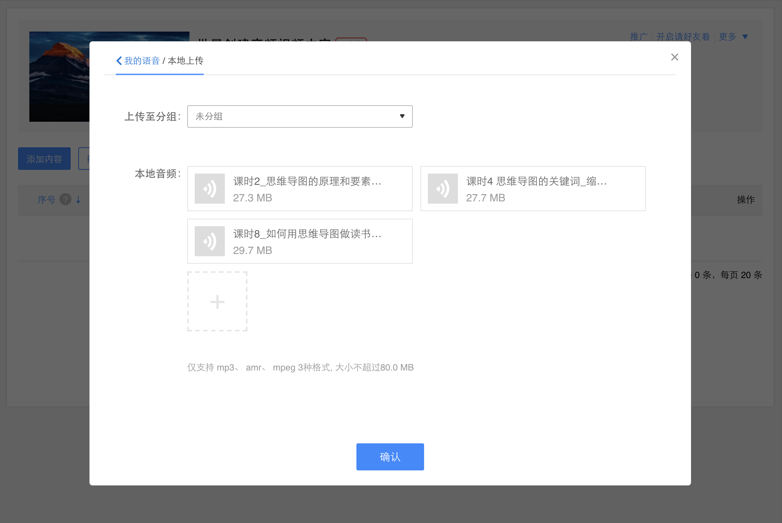Click the 添加内容 button
The image size is (782, 523).
click(x=44, y=158)
